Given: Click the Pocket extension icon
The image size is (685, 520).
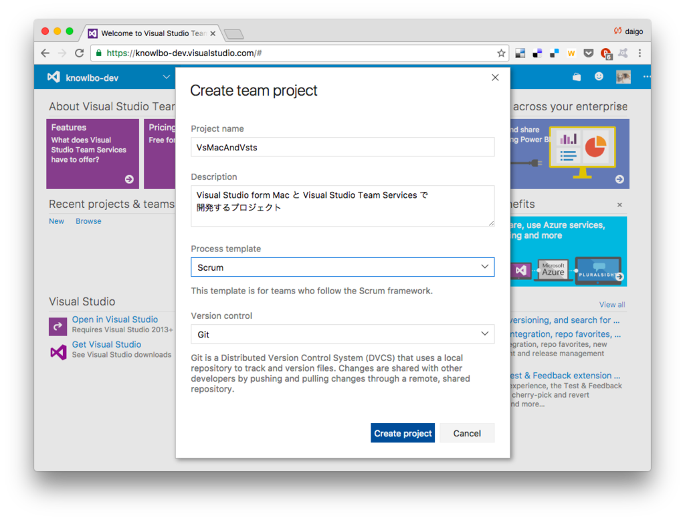Looking at the screenshot, I should (x=589, y=53).
